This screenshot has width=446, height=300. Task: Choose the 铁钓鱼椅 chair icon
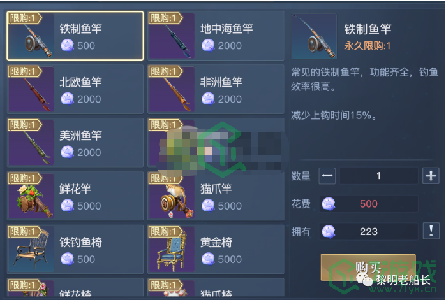[x=31, y=249]
